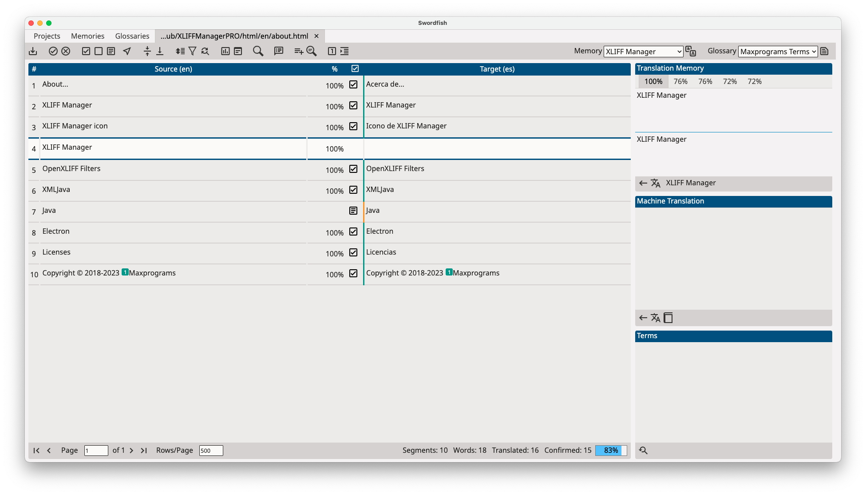
Task: Open the Glossaries tab
Action: [132, 36]
